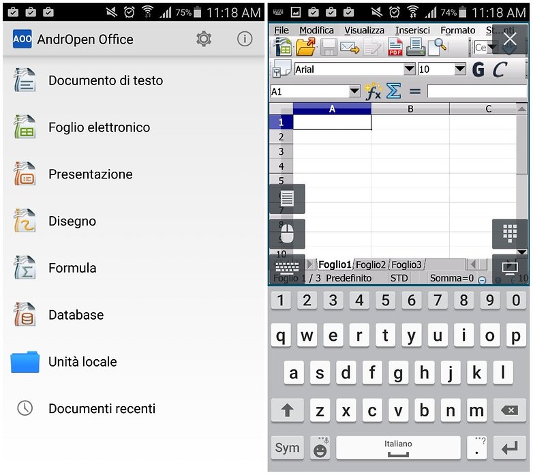533x475 pixels.
Task: Expand the Arial font name dropdown
Action: click(409, 69)
